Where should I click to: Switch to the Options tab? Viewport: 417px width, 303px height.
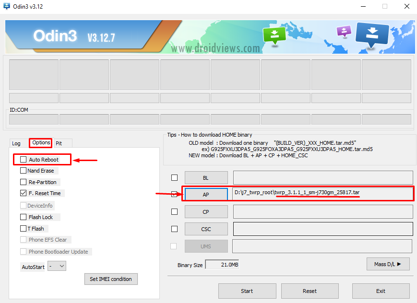(41, 143)
